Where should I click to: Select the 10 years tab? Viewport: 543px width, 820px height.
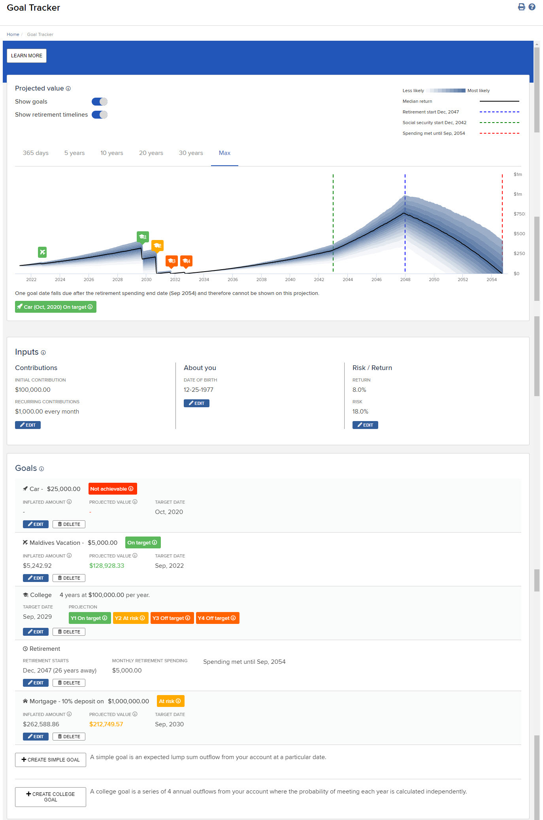pyautogui.click(x=112, y=153)
